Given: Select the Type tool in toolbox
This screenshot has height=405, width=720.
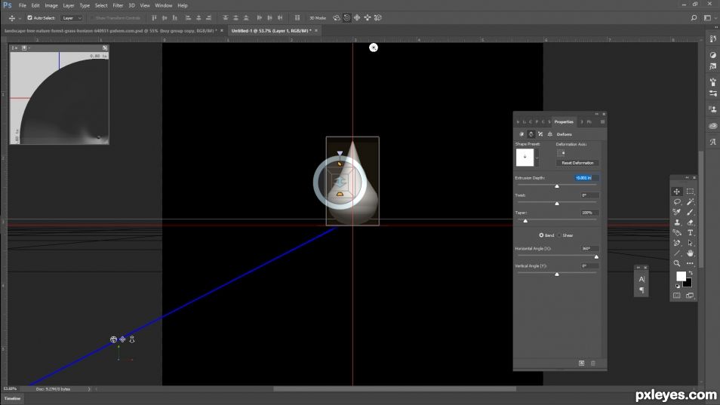Looking at the screenshot, I should pos(690,232).
